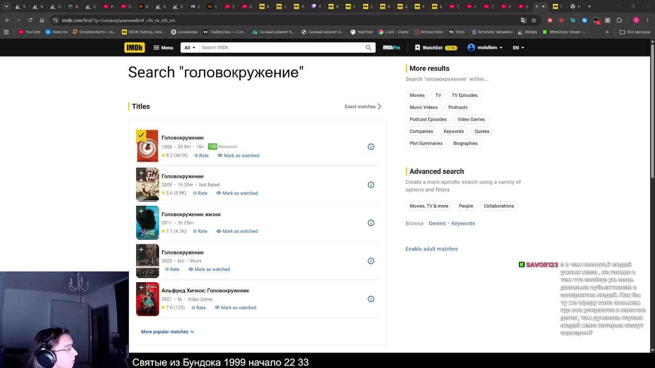Viewport: 655px width, 368px height.
Task: Mark the 2022 short as watched
Action: [209, 269]
